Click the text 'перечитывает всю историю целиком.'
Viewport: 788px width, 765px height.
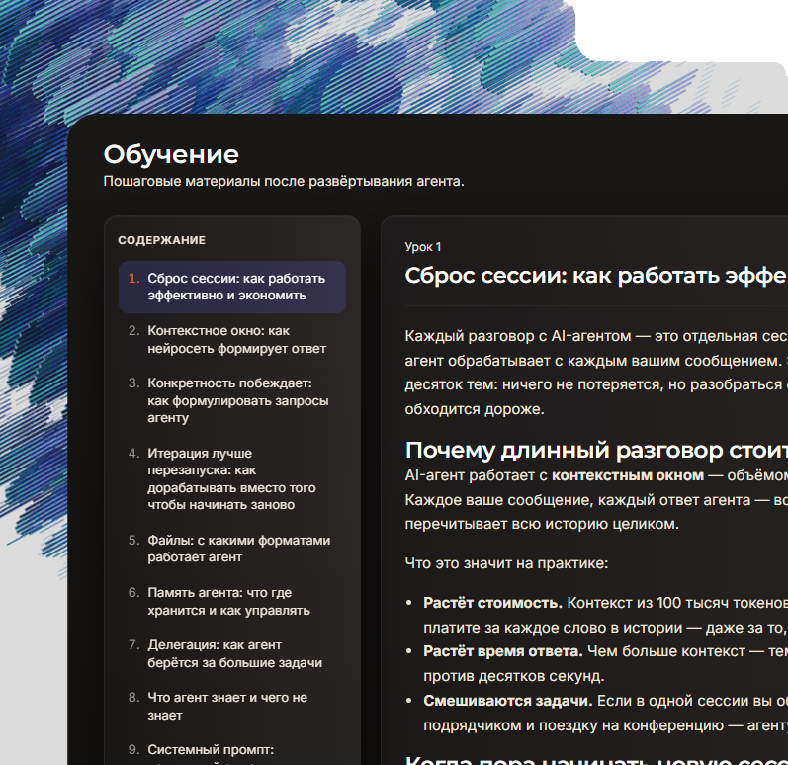[x=542, y=524]
